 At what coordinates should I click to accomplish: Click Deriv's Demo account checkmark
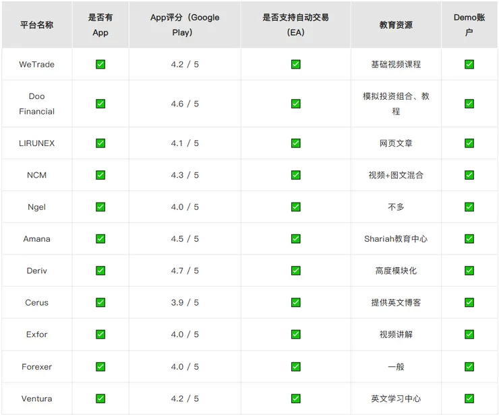[469, 271]
